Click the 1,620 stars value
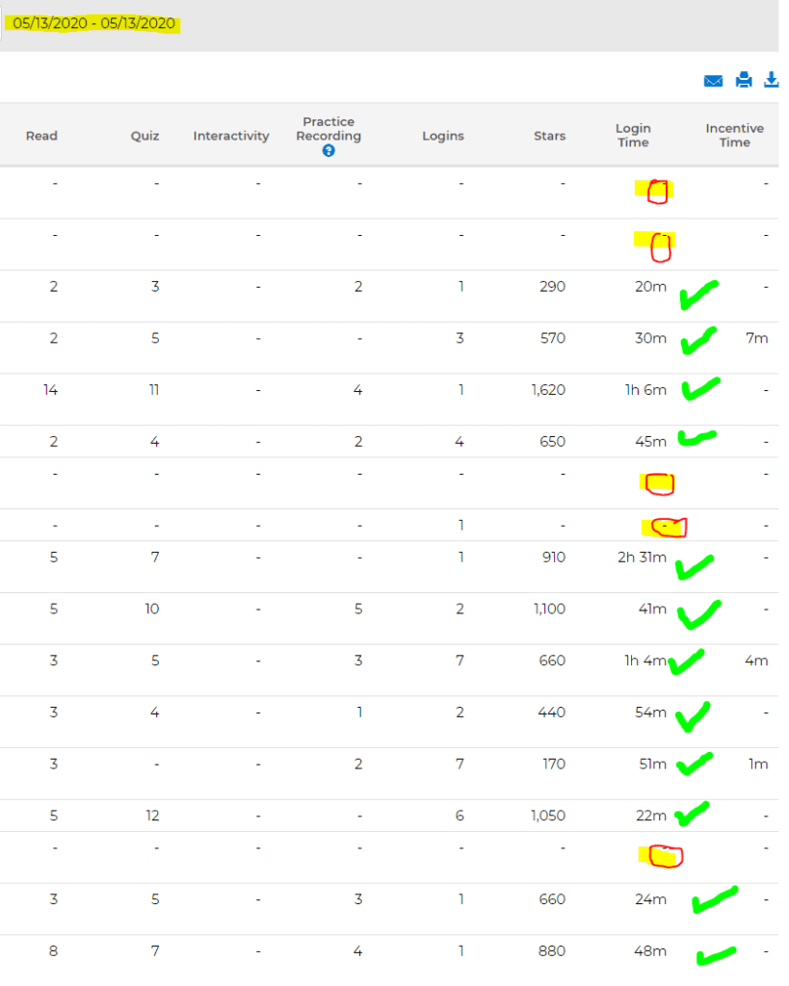Image resolution: width=789 pixels, height=986 pixels. 548,390
